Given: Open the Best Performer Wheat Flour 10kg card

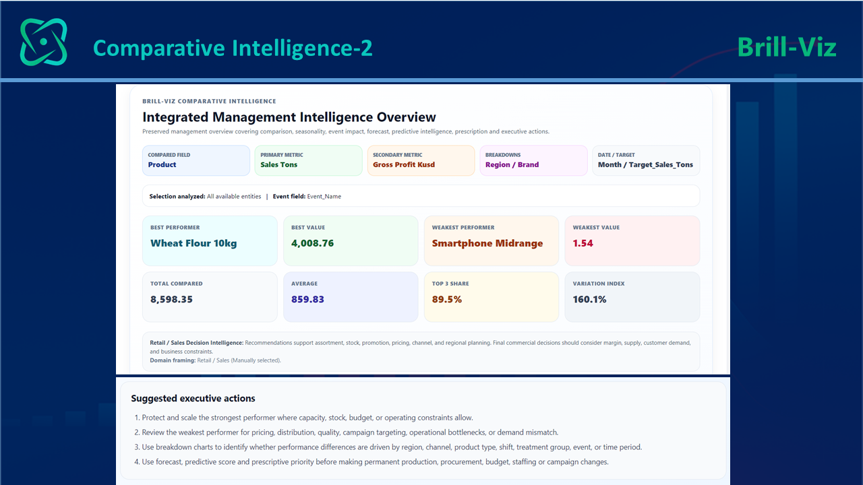Looking at the screenshot, I should pyautogui.click(x=210, y=240).
